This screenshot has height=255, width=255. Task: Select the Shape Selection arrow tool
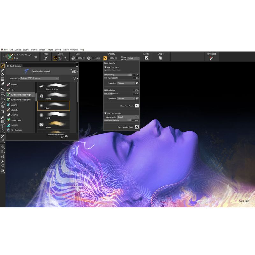[3, 130]
